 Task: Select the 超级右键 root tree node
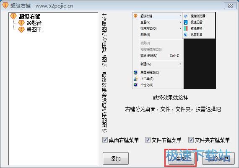pos(29,16)
